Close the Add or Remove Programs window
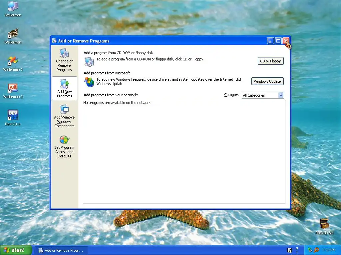This screenshot has width=341, height=255. coord(285,41)
